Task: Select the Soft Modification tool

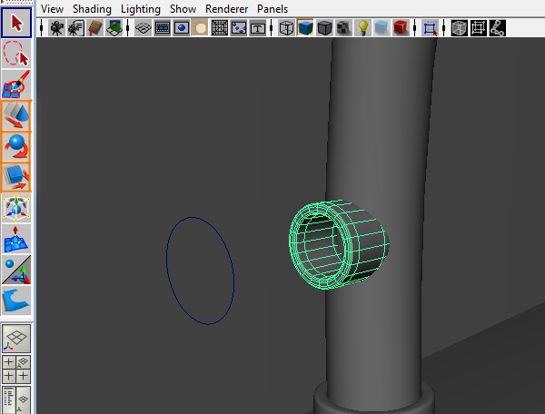Action: pyautogui.click(x=16, y=239)
